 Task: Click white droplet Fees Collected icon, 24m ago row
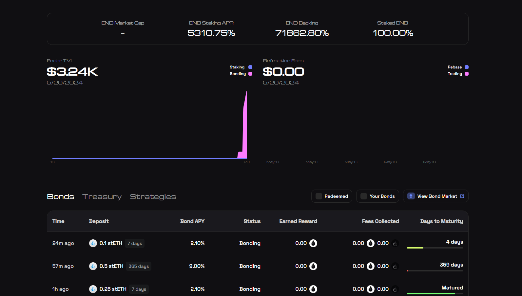[x=371, y=243]
